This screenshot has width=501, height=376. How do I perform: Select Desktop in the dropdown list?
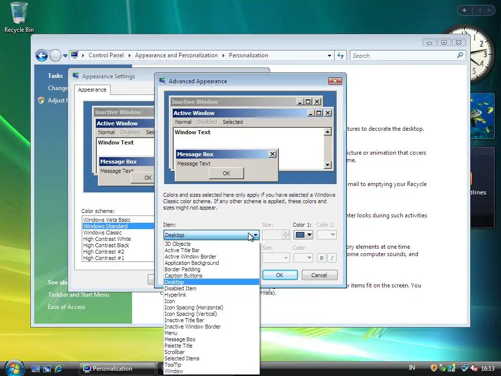pos(211,282)
